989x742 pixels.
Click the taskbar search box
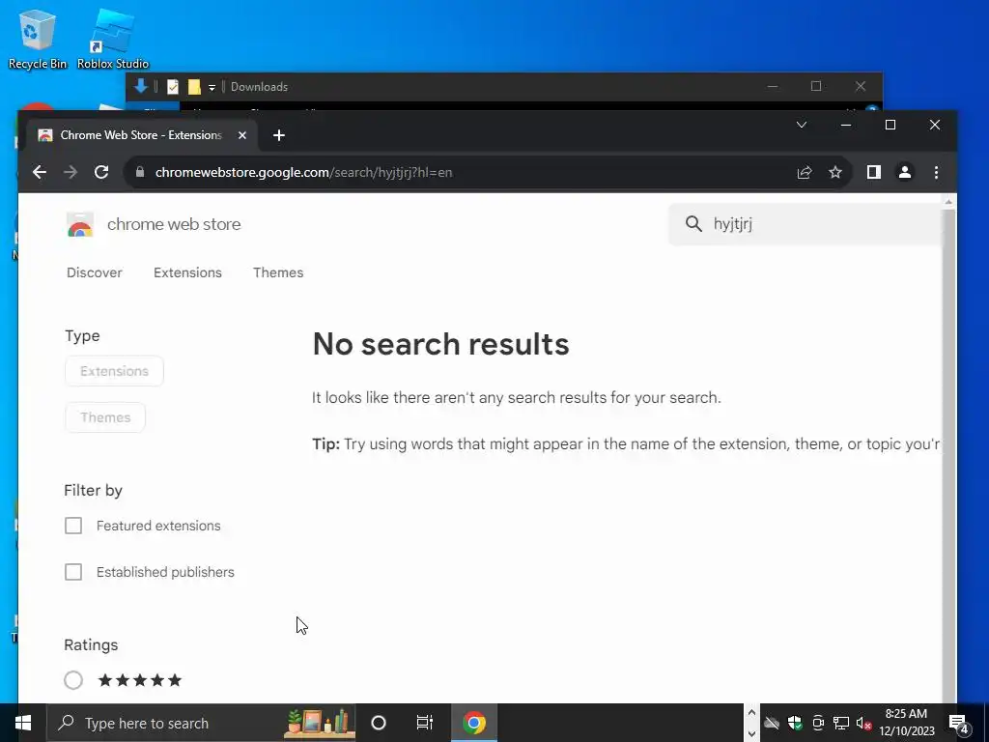(201, 723)
